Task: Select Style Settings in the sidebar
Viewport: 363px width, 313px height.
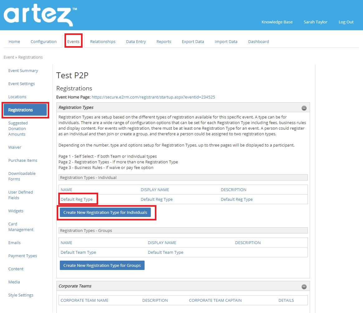Action: tap(21, 295)
